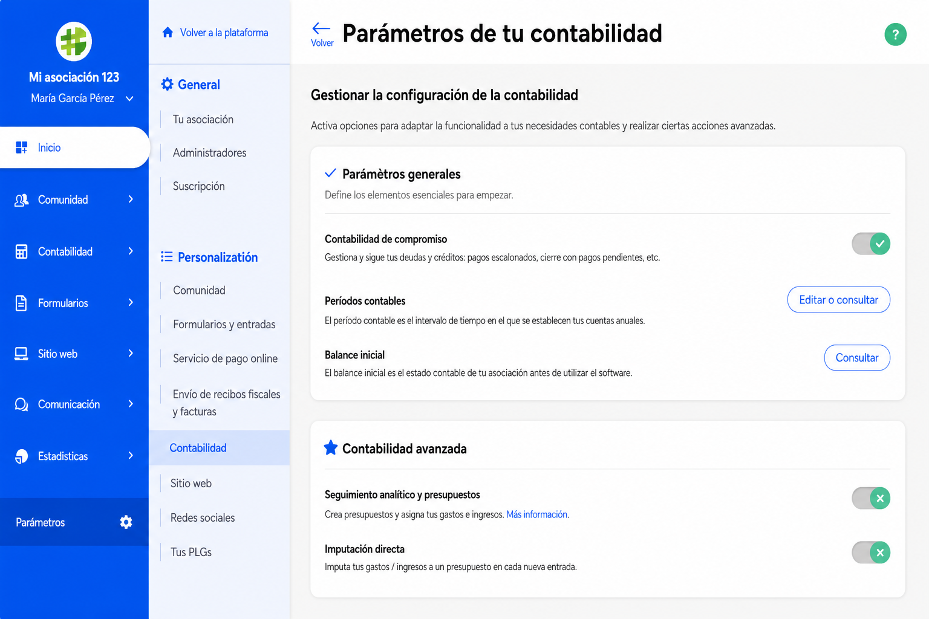Go to Suscripción settings
The width and height of the screenshot is (929, 619).
[x=198, y=186]
